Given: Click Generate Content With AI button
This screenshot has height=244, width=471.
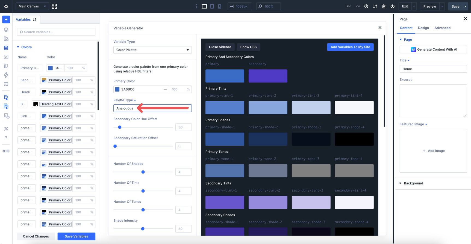Looking at the screenshot, I should coord(433,49).
